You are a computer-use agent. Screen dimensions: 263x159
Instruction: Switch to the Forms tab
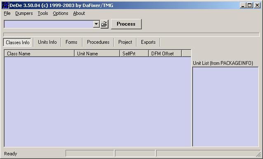(x=71, y=42)
